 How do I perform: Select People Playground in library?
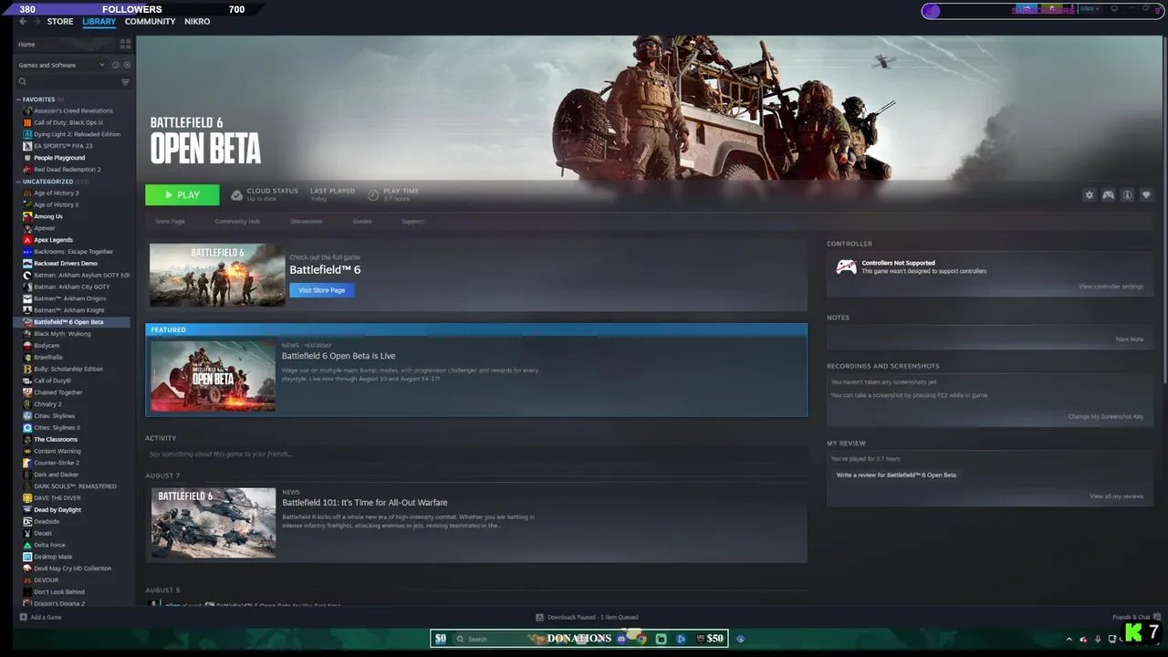tap(59, 158)
